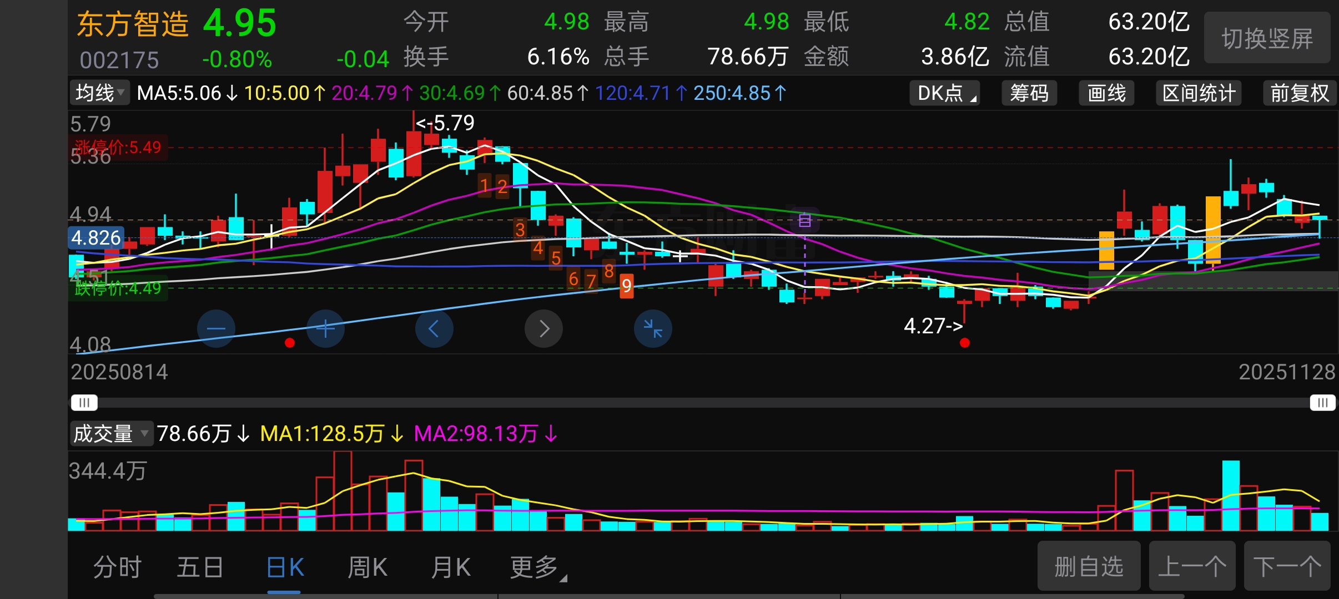Click the left handle of date range slider
This screenshot has width=1339, height=599.
point(84,403)
